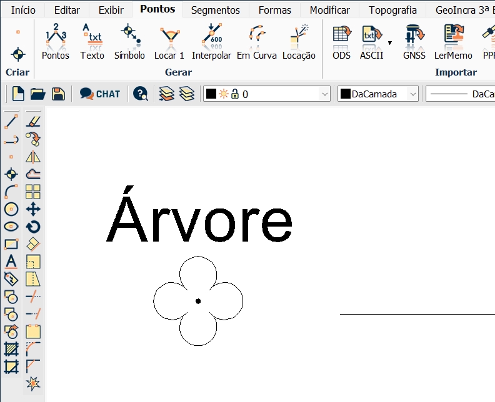Open the Pontos generate tool
The width and height of the screenshot is (495, 402).
tap(56, 42)
